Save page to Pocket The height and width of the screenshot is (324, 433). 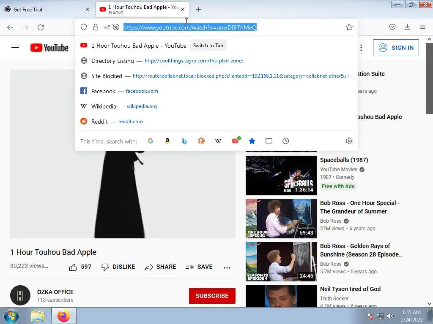[392, 27]
